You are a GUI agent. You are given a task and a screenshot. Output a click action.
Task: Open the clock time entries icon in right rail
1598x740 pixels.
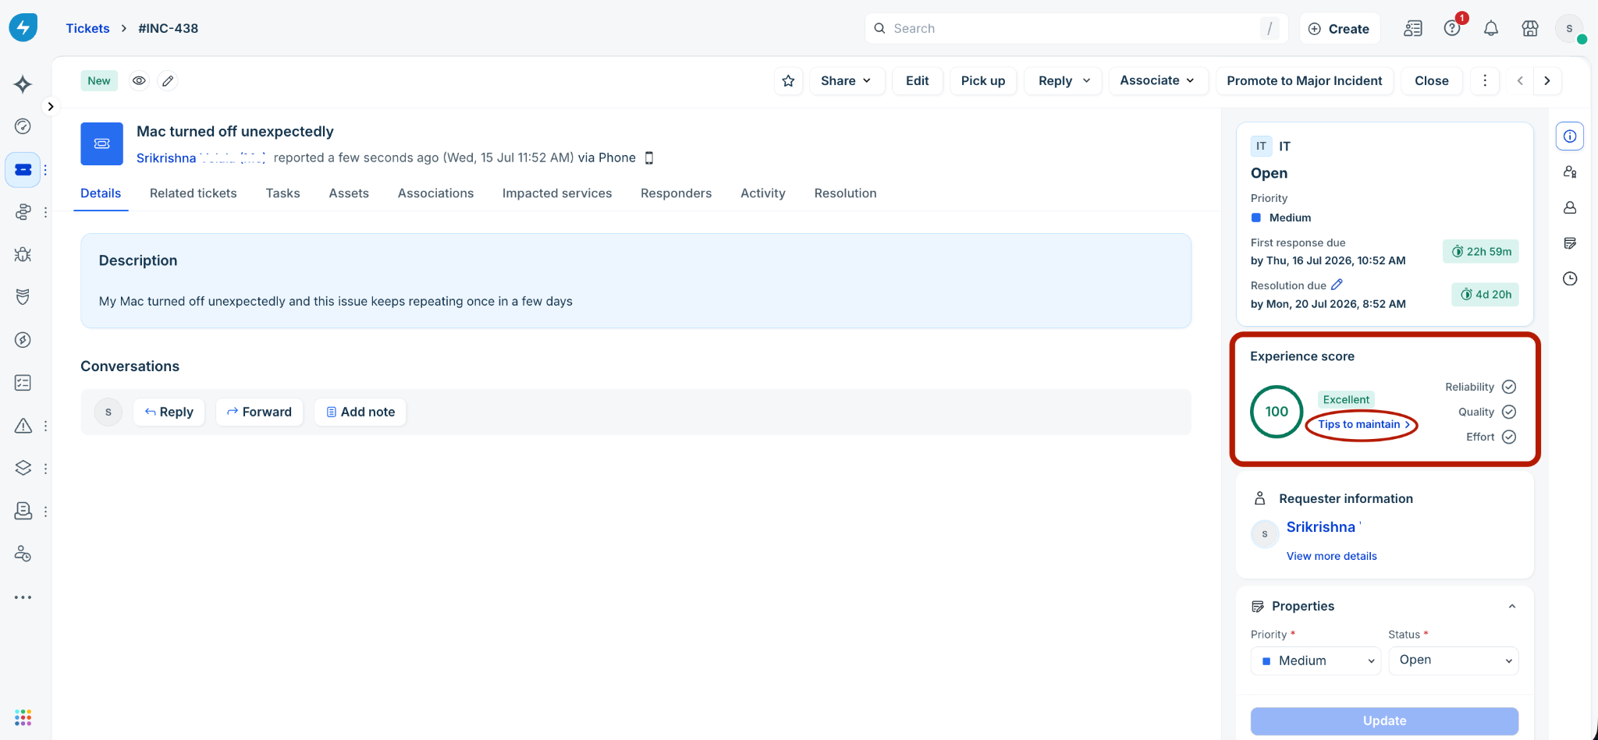[x=1570, y=278]
